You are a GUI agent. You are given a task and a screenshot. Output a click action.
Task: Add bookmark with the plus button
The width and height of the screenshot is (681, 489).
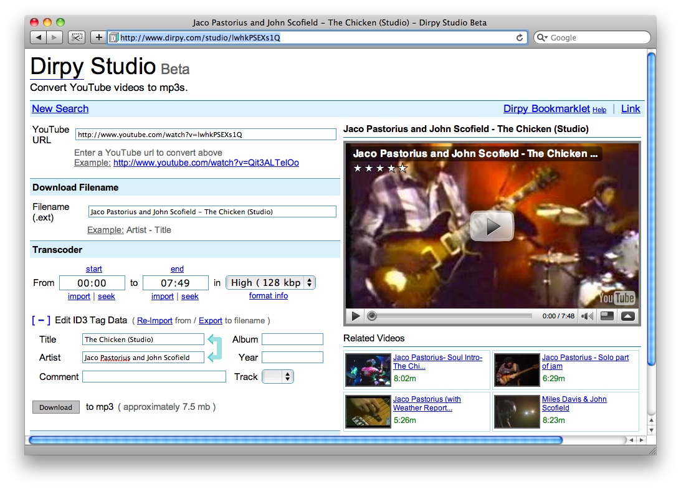[x=98, y=38]
